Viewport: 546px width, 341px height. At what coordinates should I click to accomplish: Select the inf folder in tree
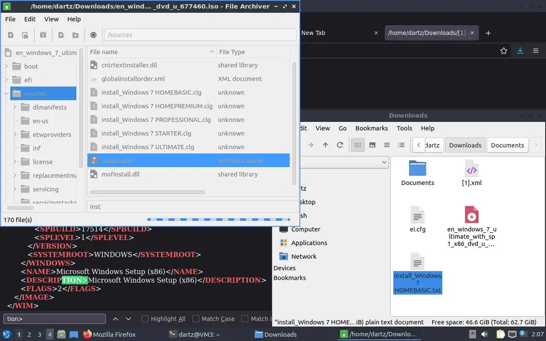click(x=37, y=148)
